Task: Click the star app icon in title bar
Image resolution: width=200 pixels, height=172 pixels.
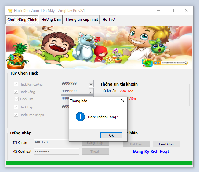Action: pos(10,10)
